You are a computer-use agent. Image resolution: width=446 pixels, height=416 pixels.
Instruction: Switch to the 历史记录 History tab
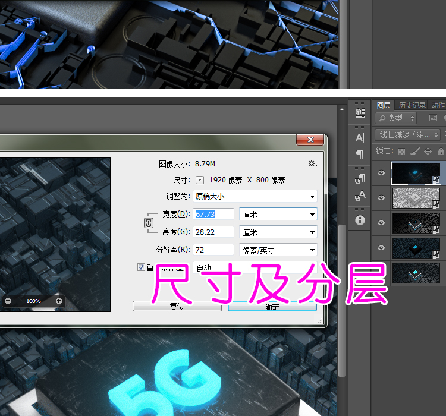(x=412, y=105)
